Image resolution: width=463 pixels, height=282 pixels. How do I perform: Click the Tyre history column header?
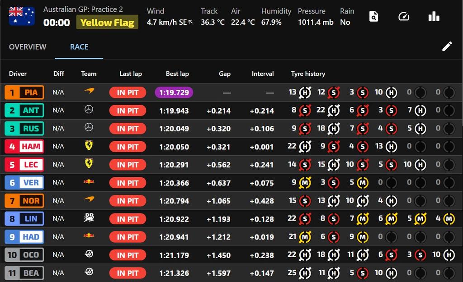(308, 74)
